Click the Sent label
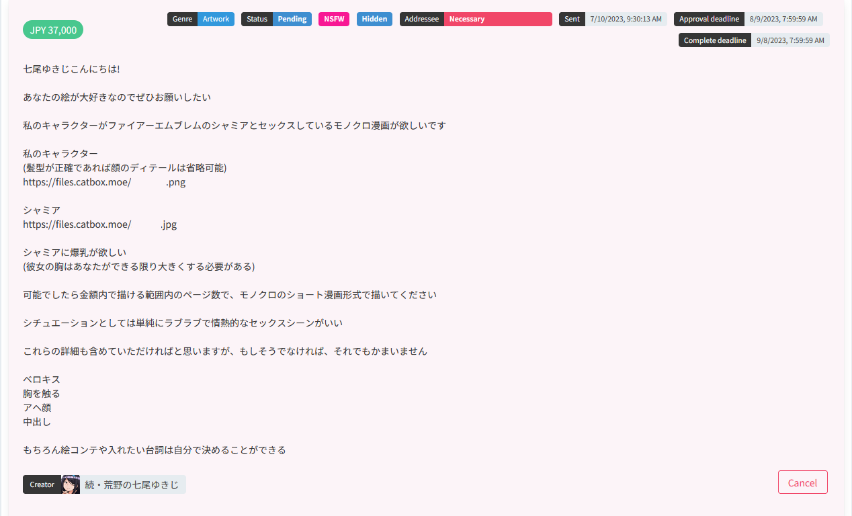Image resolution: width=852 pixels, height=516 pixels. (572, 19)
